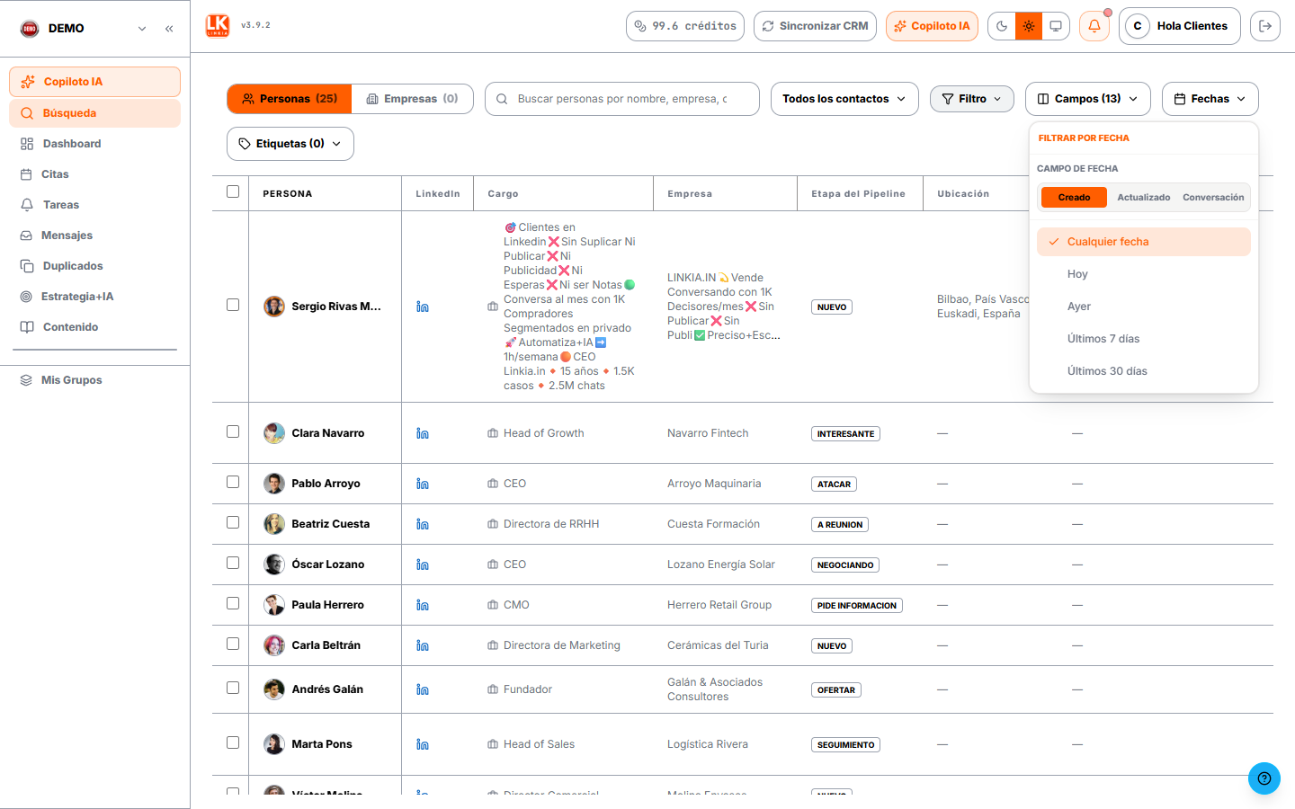Image resolution: width=1295 pixels, height=809 pixels.
Task: Select Creado date field tab
Action: (x=1074, y=198)
